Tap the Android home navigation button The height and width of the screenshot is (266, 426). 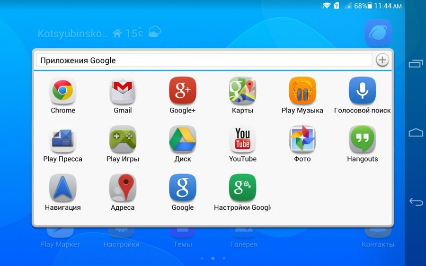pos(416,133)
